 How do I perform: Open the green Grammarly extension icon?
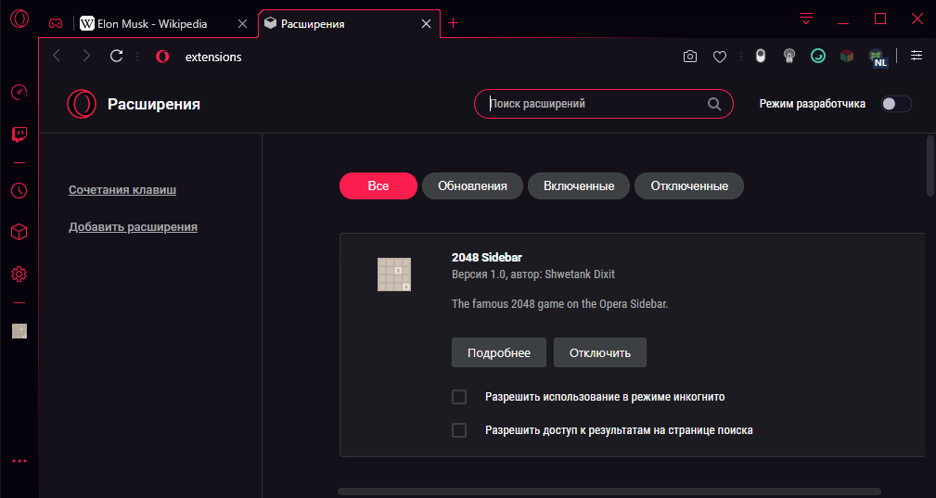pyautogui.click(x=818, y=56)
